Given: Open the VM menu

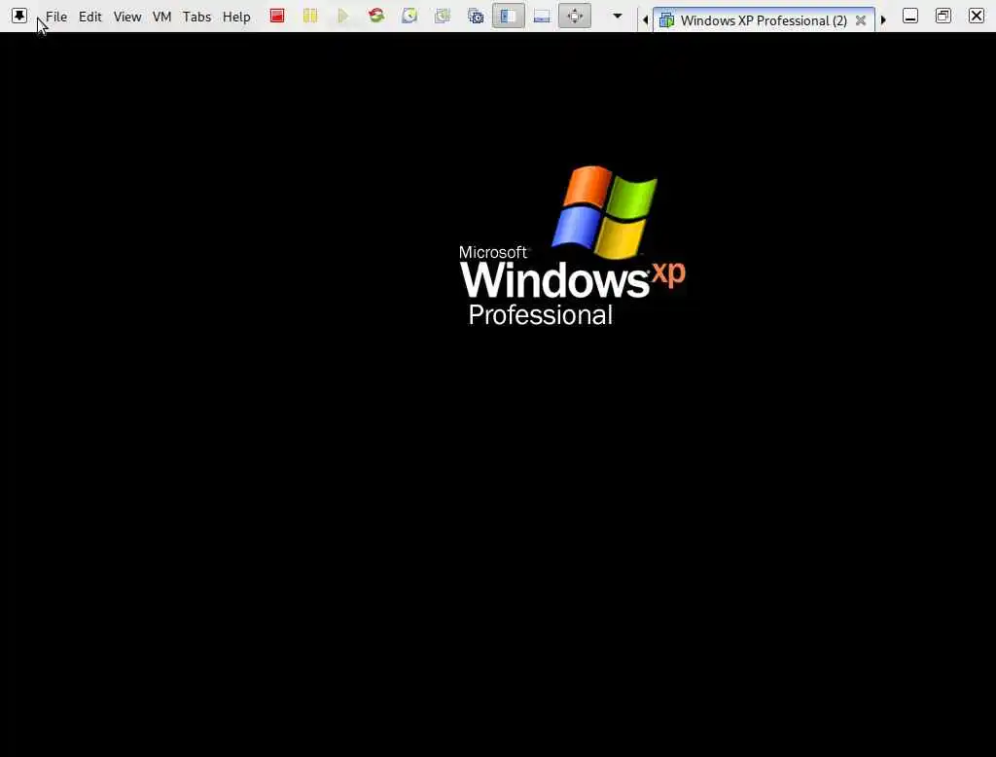Looking at the screenshot, I should [162, 17].
